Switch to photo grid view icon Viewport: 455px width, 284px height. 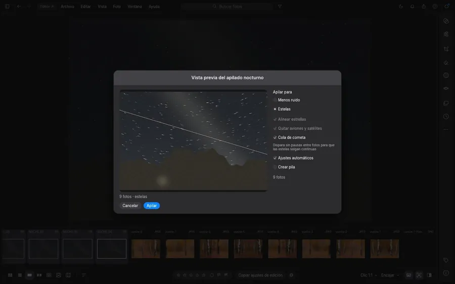coord(10,275)
